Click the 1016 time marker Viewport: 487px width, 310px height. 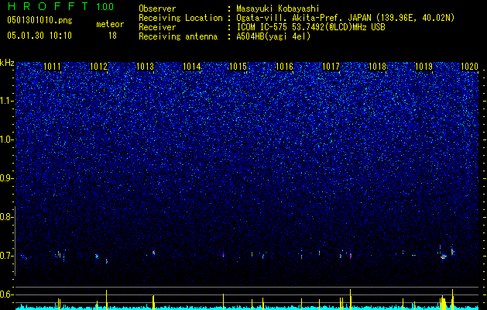click(284, 67)
